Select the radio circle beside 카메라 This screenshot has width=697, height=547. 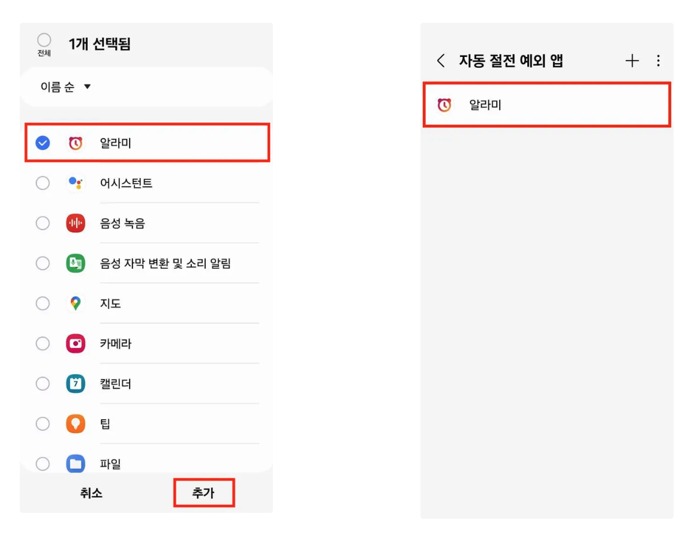pyautogui.click(x=43, y=344)
